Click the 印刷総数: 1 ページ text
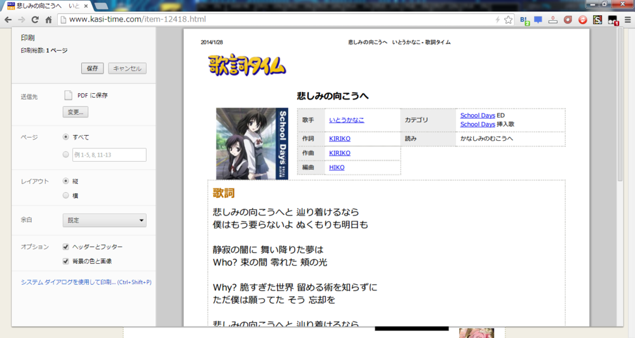The height and width of the screenshot is (338, 635). pyautogui.click(x=44, y=51)
